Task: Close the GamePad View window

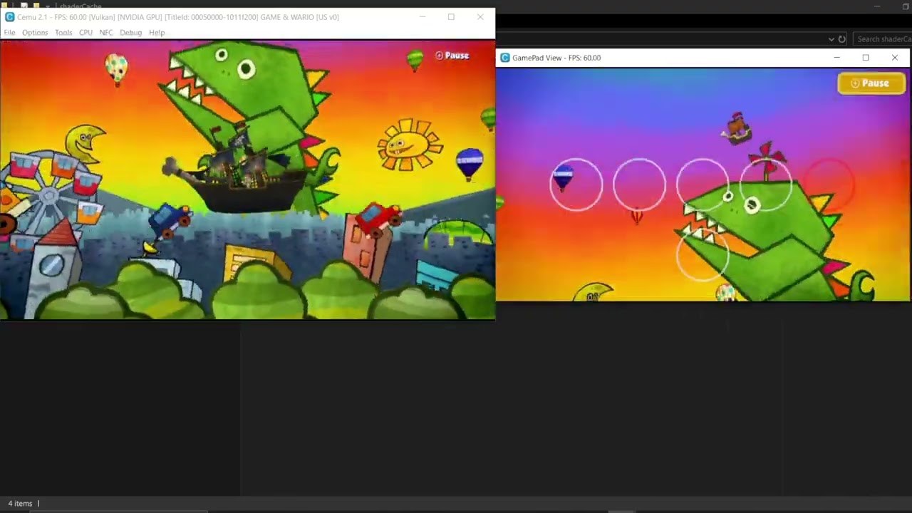Action: coord(895,58)
